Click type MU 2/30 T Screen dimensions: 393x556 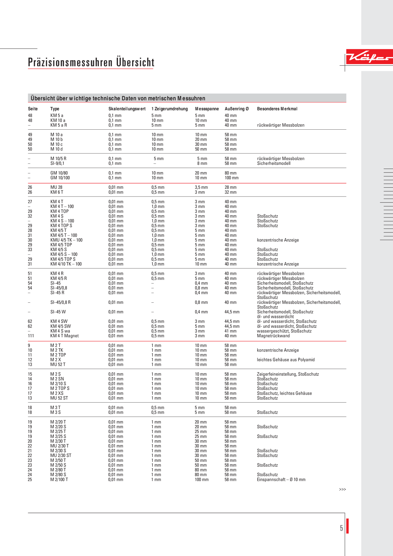click(x=60, y=446)
